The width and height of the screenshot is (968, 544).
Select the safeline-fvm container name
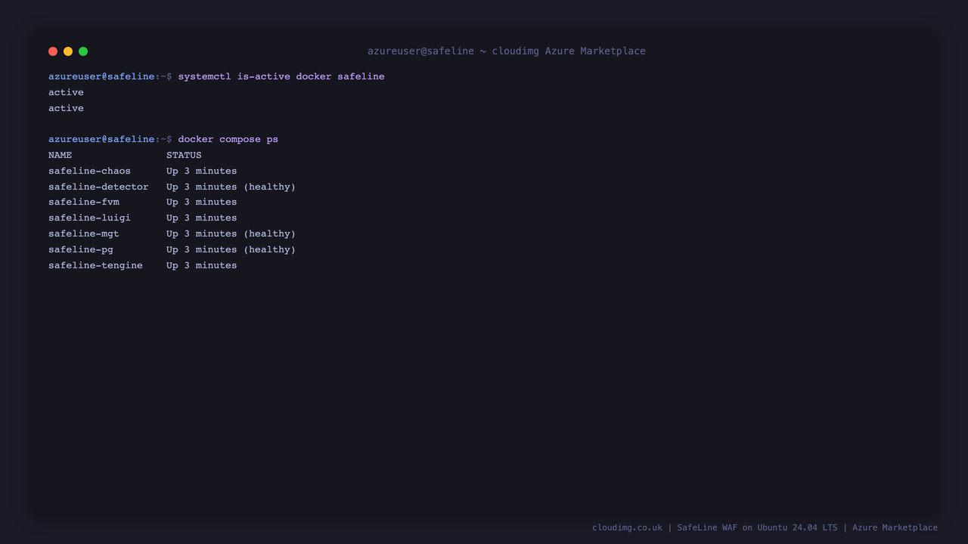84,202
